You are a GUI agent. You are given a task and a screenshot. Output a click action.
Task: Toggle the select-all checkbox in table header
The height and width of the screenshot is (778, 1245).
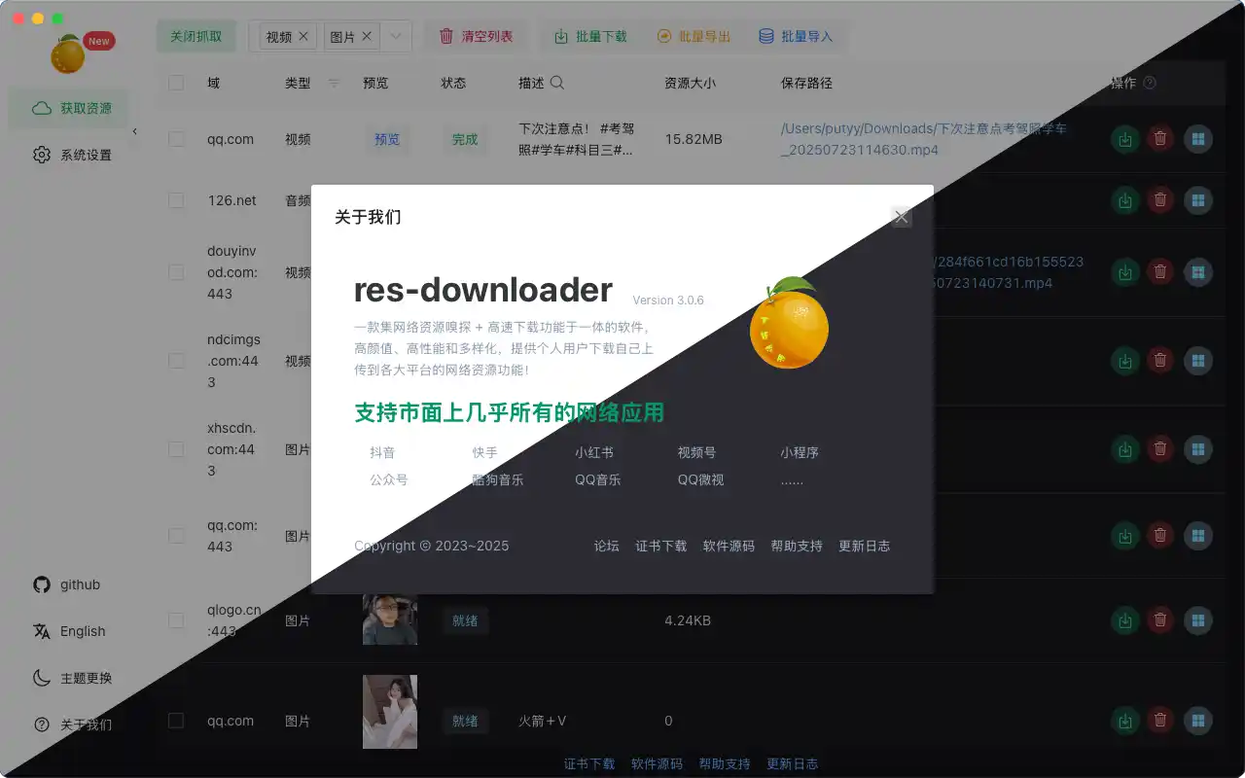tap(176, 83)
